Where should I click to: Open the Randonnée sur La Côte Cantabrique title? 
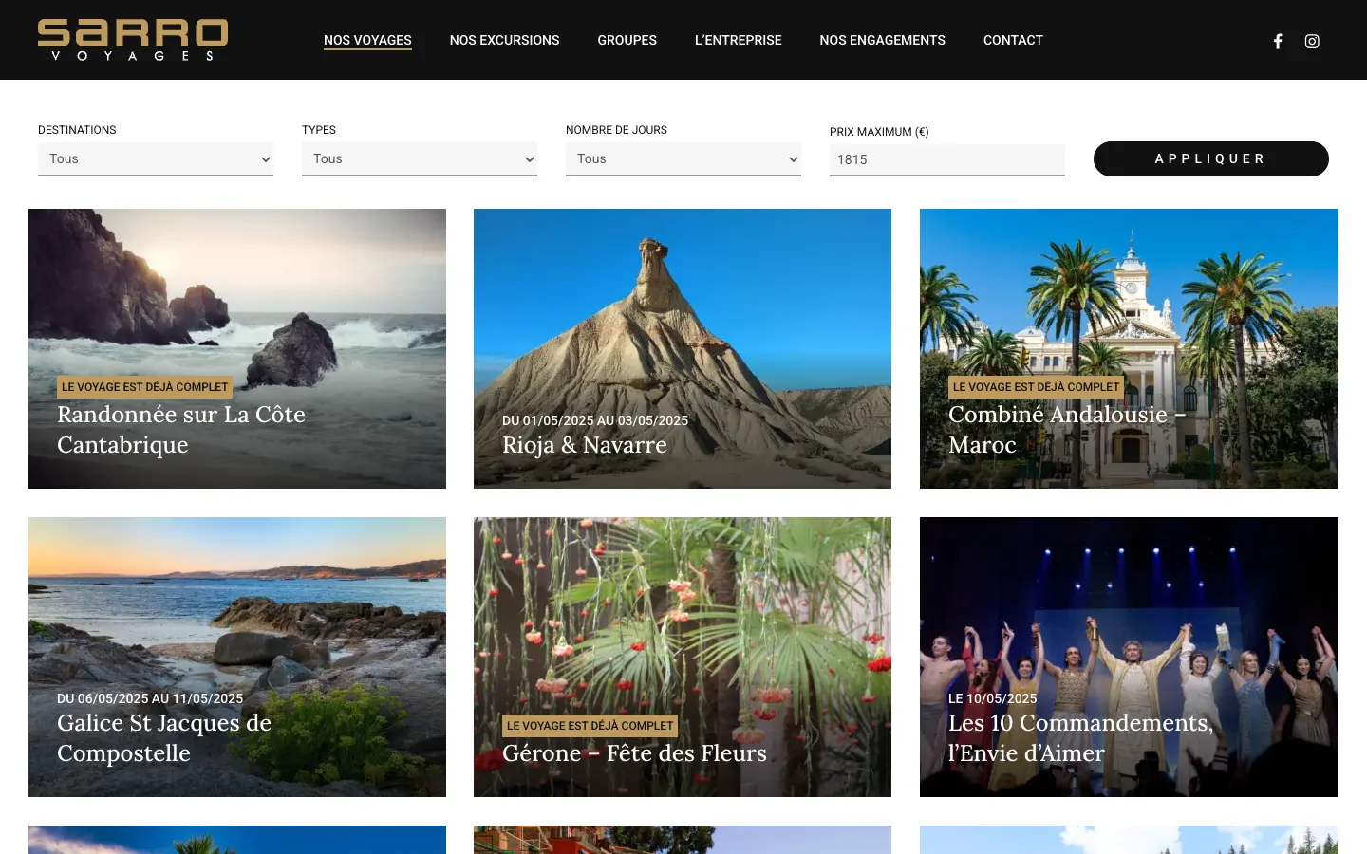coord(181,430)
